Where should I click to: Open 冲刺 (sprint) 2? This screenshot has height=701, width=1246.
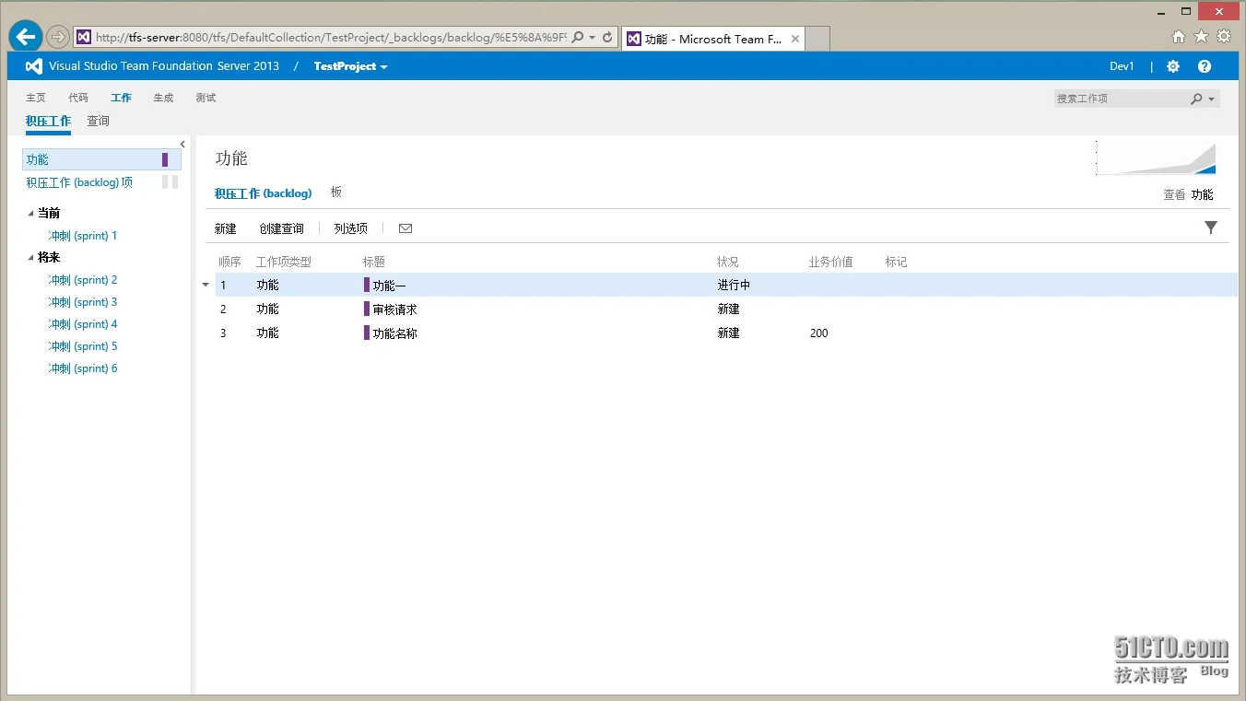83,280
